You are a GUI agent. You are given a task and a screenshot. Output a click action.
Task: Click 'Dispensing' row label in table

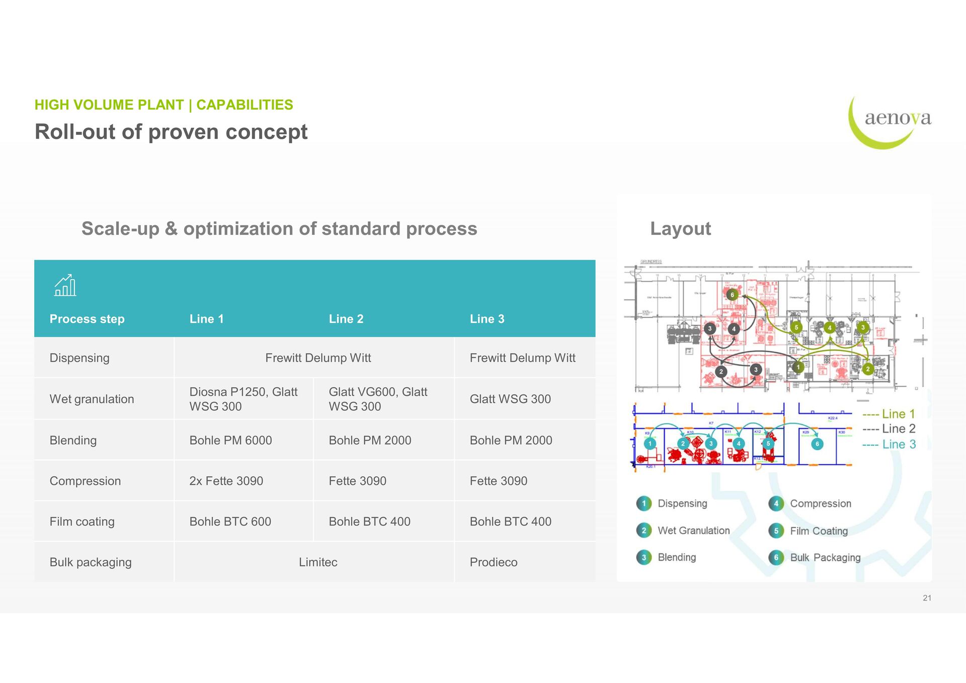click(79, 358)
